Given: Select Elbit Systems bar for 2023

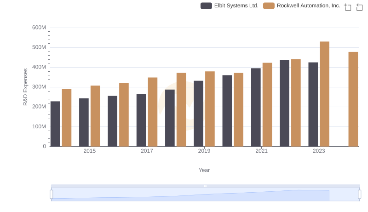Looking at the screenshot, I should [313, 104].
